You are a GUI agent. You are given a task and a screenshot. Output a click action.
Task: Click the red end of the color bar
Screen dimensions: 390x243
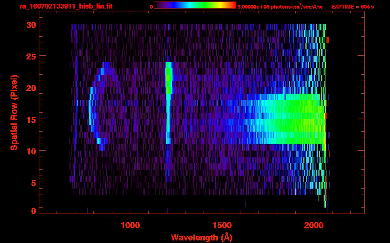pyautogui.click(x=232, y=5)
